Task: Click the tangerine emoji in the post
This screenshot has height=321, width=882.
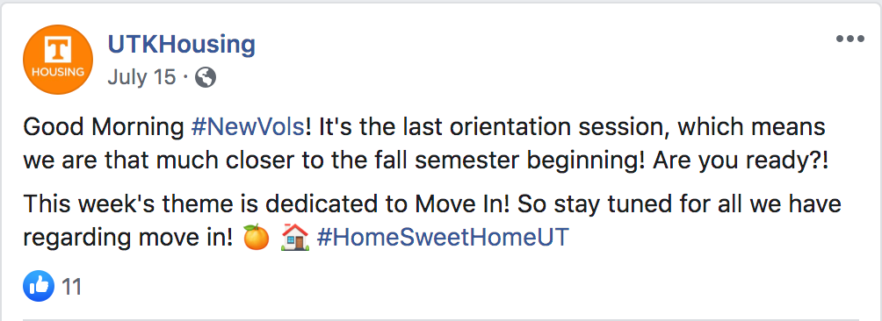Action: pos(256,238)
